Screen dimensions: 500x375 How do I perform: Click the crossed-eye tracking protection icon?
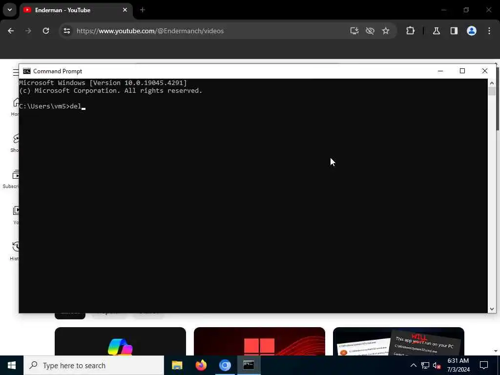tap(370, 31)
